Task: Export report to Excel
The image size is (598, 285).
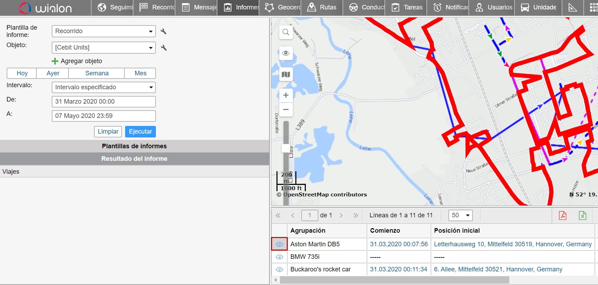Action: click(x=582, y=216)
